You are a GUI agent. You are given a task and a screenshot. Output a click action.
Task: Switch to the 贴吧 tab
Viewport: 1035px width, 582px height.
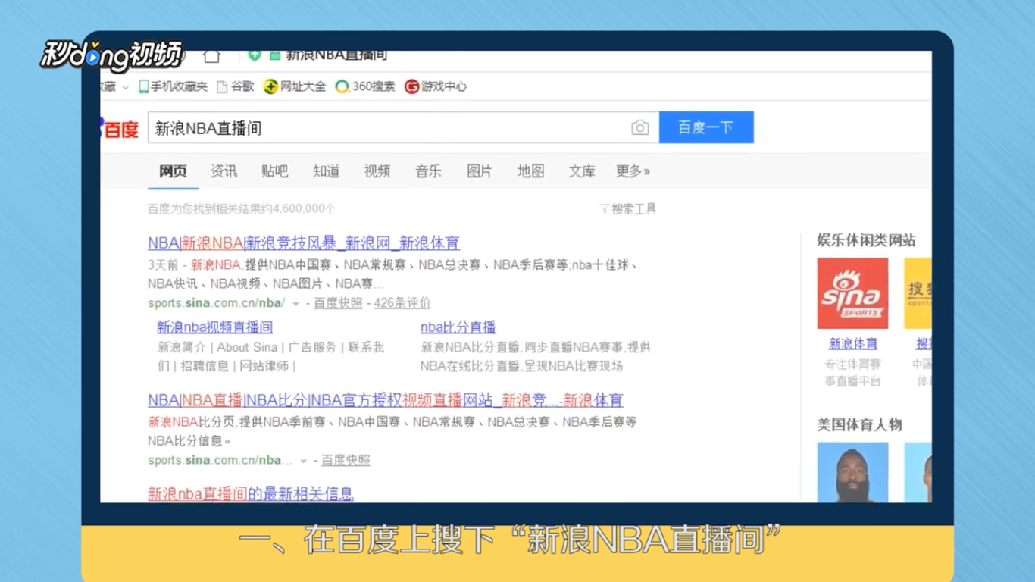(275, 171)
